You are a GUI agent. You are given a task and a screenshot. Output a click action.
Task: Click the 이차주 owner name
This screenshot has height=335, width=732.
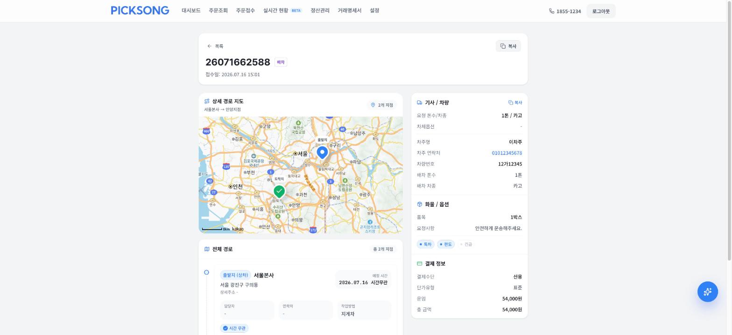515,142
